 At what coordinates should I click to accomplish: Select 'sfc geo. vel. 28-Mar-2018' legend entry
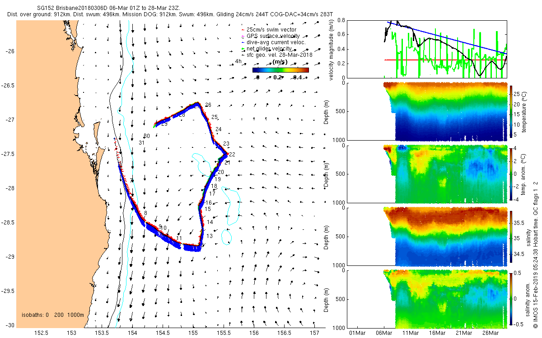coord(277,55)
